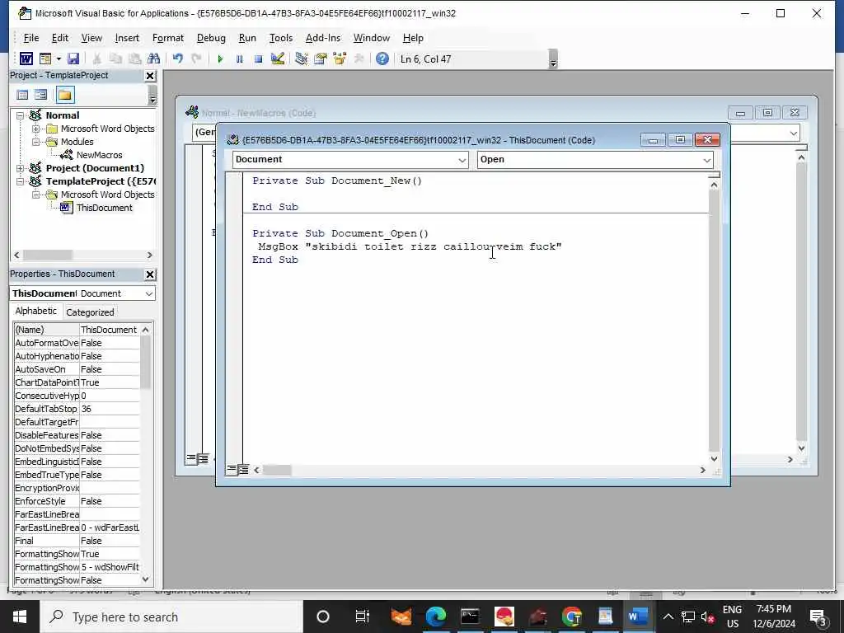This screenshot has height=633, width=844.
Task: Open the Document object dropdown
Action: [x=462, y=160]
